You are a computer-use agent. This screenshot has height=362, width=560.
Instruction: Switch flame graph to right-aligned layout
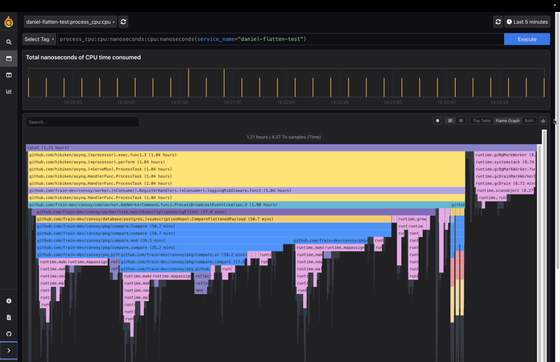click(x=461, y=120)
